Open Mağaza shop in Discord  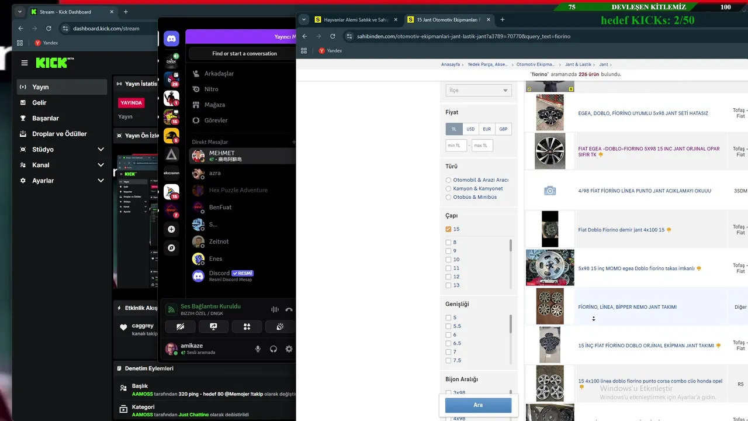(x=214, y=105)
